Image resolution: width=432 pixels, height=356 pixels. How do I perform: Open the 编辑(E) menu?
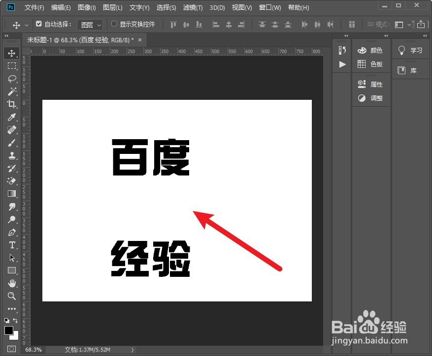[61, 8]
